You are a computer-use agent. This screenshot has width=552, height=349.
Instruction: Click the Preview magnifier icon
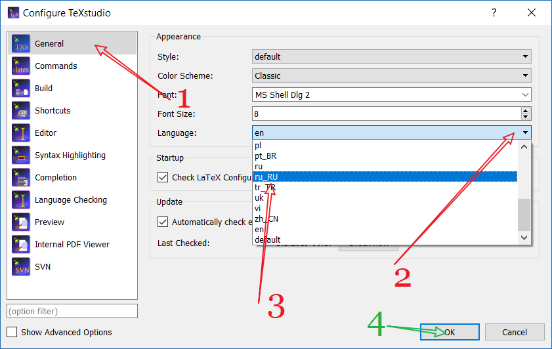[x=21, y=222]
